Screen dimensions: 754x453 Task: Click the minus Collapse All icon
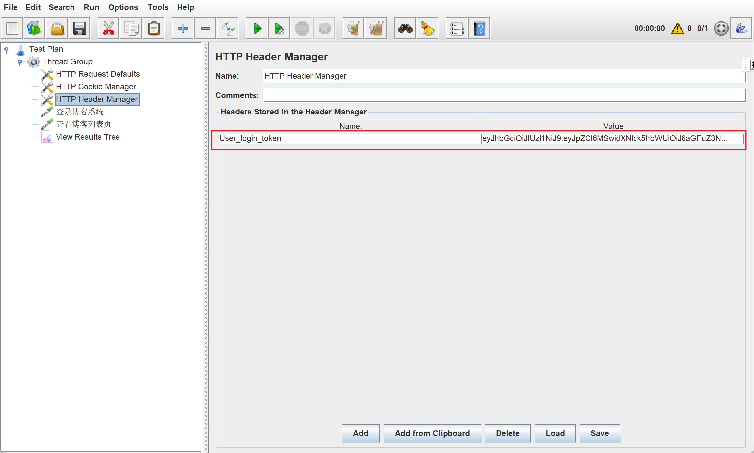pyautogui.click(x=205, y=28)
